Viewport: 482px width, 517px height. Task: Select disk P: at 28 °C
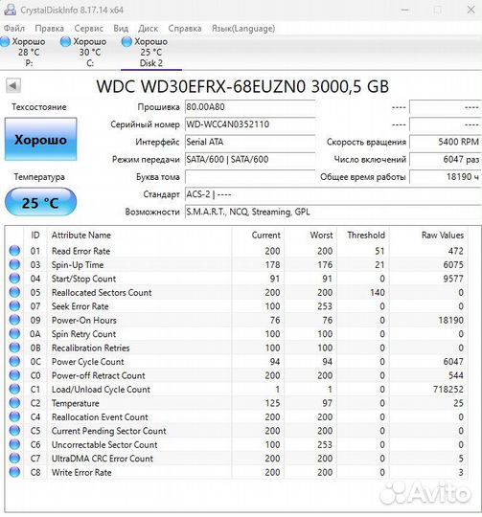[x=27, y=52]
